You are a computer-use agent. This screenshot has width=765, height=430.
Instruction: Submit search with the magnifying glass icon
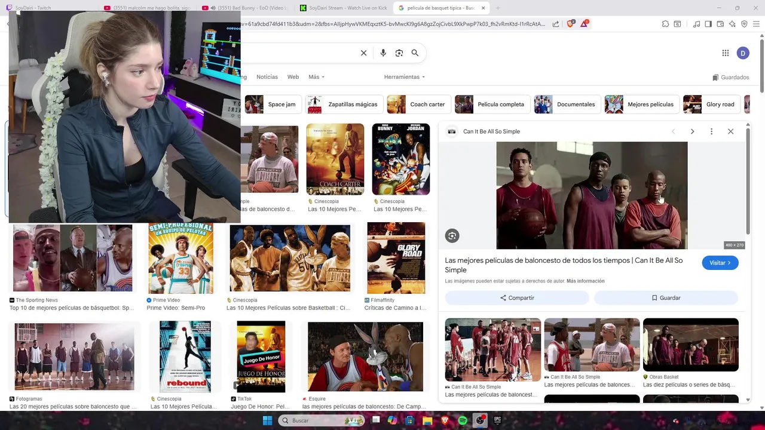pyautogui.click(x=415, y=53)
